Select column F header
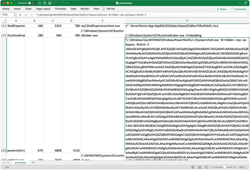 [187, 21]
